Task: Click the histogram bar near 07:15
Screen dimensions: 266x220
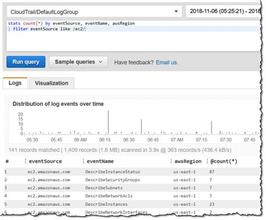Action: [212, 128]
